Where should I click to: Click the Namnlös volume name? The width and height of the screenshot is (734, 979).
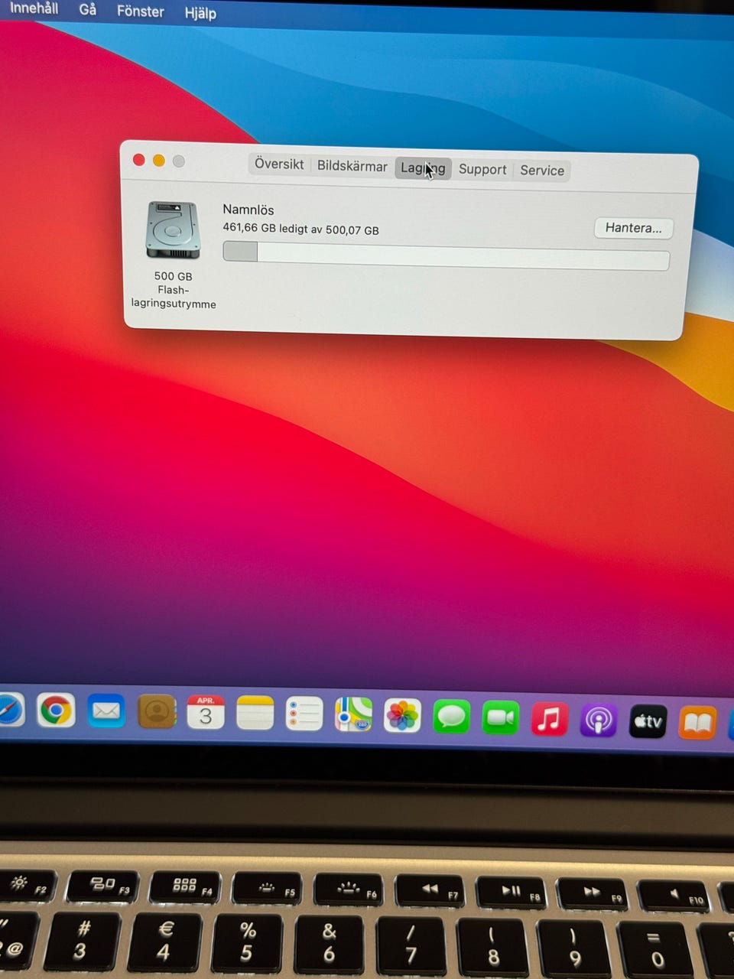coord(248,210)
